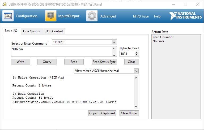This screenshot has width=204, height=130.
Task: Open the Help link
Action: [x=157, y=16]
